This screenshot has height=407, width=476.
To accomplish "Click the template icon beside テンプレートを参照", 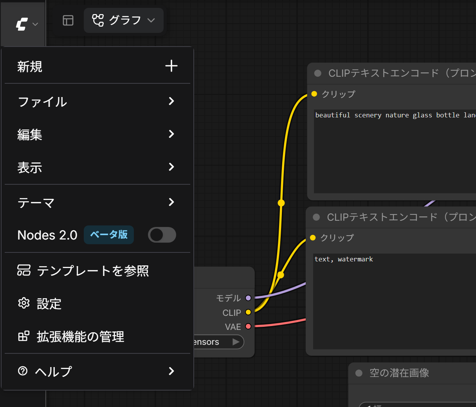I will 24,270.
